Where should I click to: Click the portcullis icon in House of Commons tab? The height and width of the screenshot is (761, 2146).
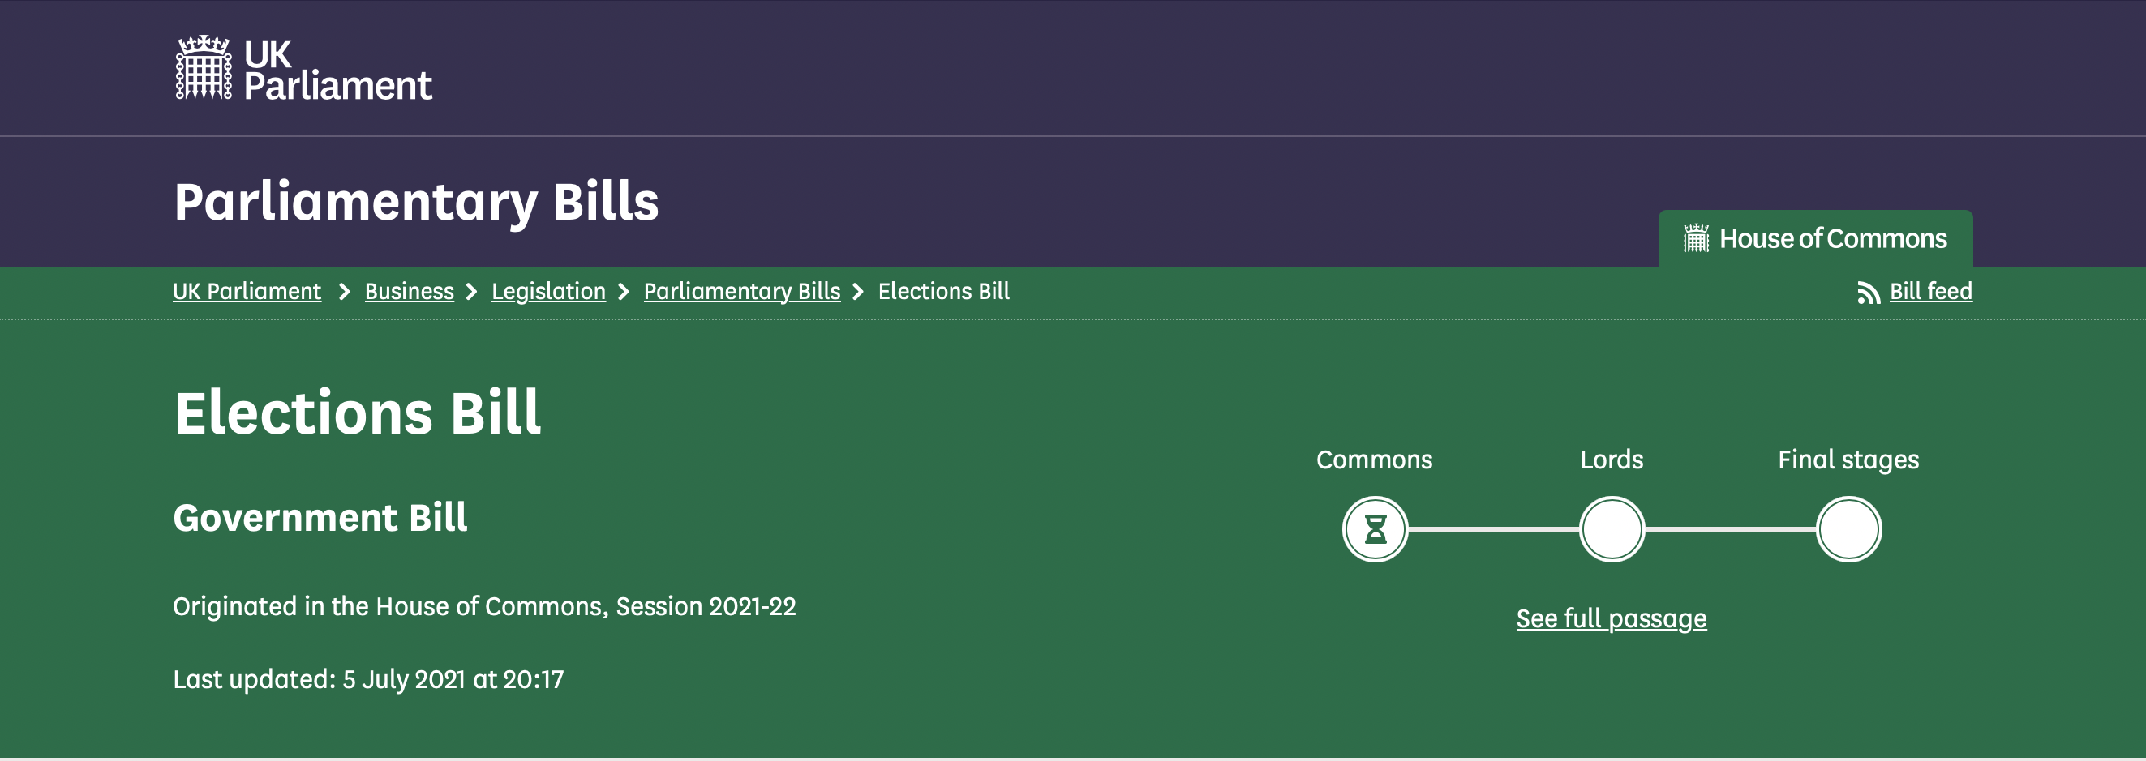pos(1695,238)
